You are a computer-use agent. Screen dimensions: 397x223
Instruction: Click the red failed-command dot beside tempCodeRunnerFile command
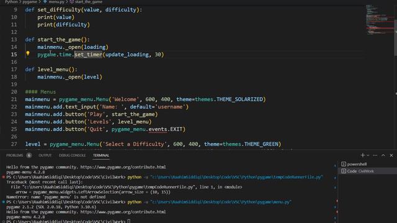tap(4, 177)
